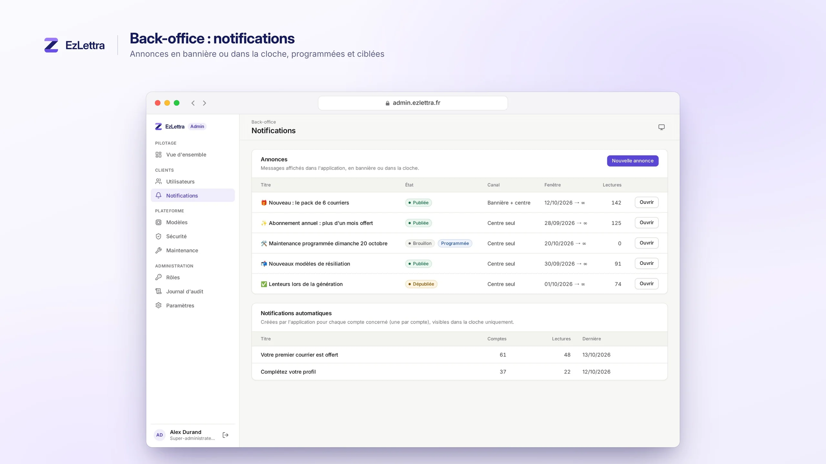
Task: Click the lock icon in the address bar
Action: [388, 103]
